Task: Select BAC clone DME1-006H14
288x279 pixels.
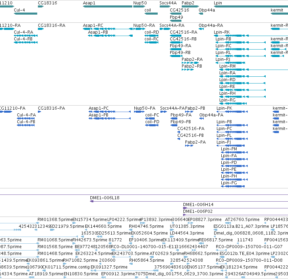Action: 236,208
